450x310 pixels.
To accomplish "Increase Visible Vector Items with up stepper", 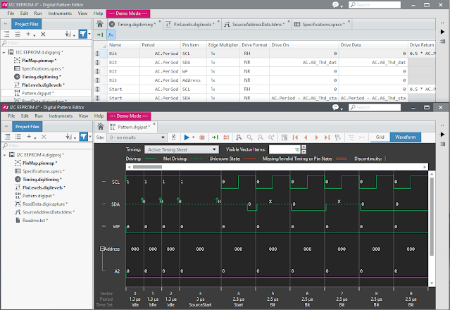I will (x=304, y=147).
